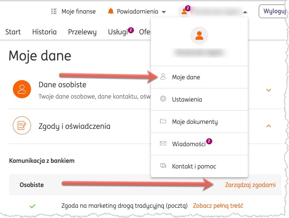Click the Zgody i oświadczenia heading
The width and height of the screenshot is (289, 218).
click(75, 126)
